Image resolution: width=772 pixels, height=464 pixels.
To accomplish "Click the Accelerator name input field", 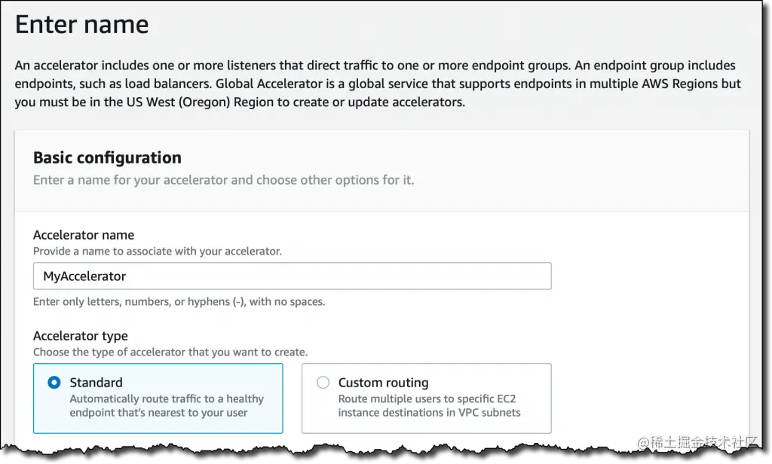I will point(292,276).
